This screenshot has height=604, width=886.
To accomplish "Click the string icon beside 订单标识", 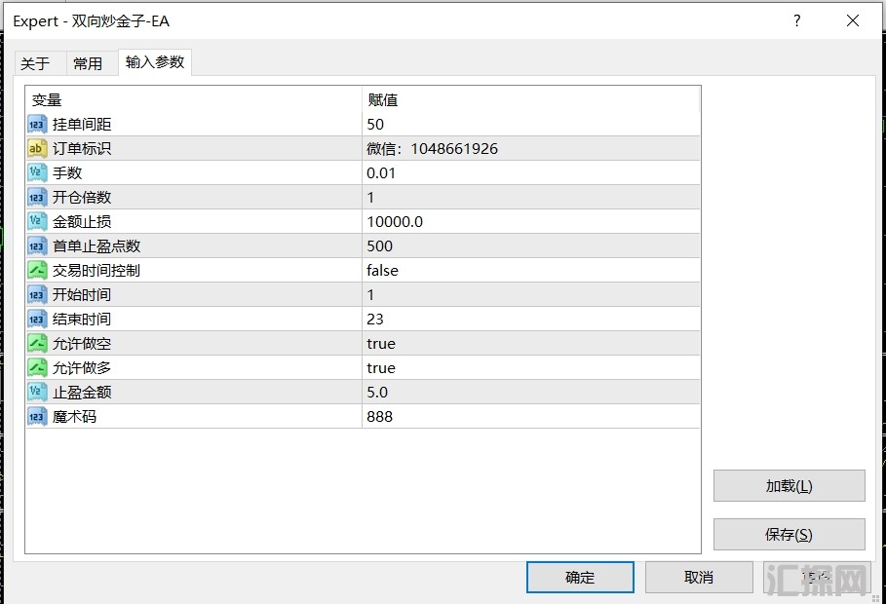I will point(37,148).
